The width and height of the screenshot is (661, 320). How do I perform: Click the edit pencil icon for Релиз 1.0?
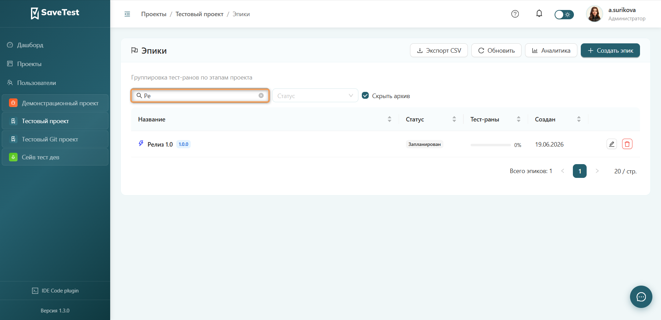point(612,144)
